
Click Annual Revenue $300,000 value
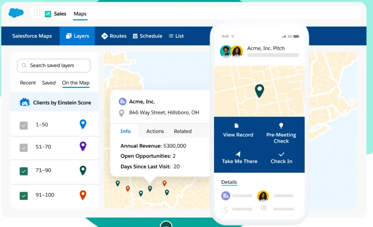click(x=175, y=146)
